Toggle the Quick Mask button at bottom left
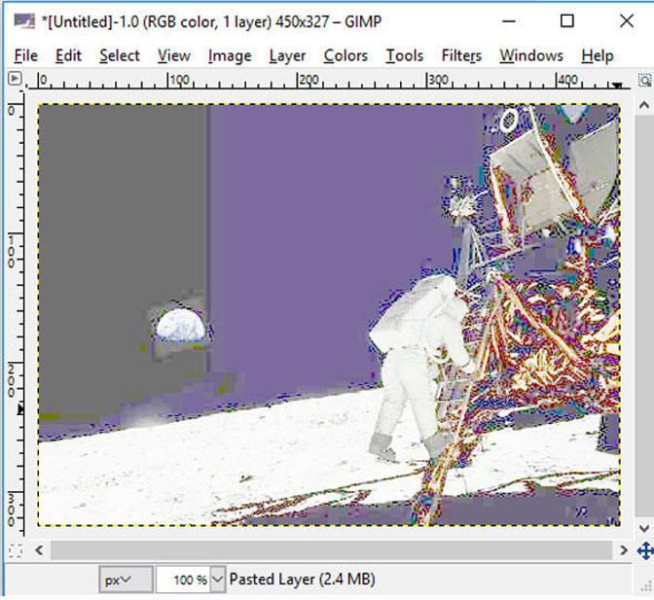The height and width of the screenshot is (600, 654). coord(16,550)
